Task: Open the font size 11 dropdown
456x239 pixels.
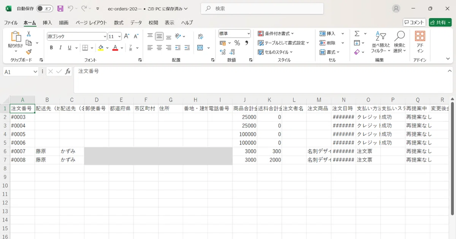Action: (x=119, y=37)
